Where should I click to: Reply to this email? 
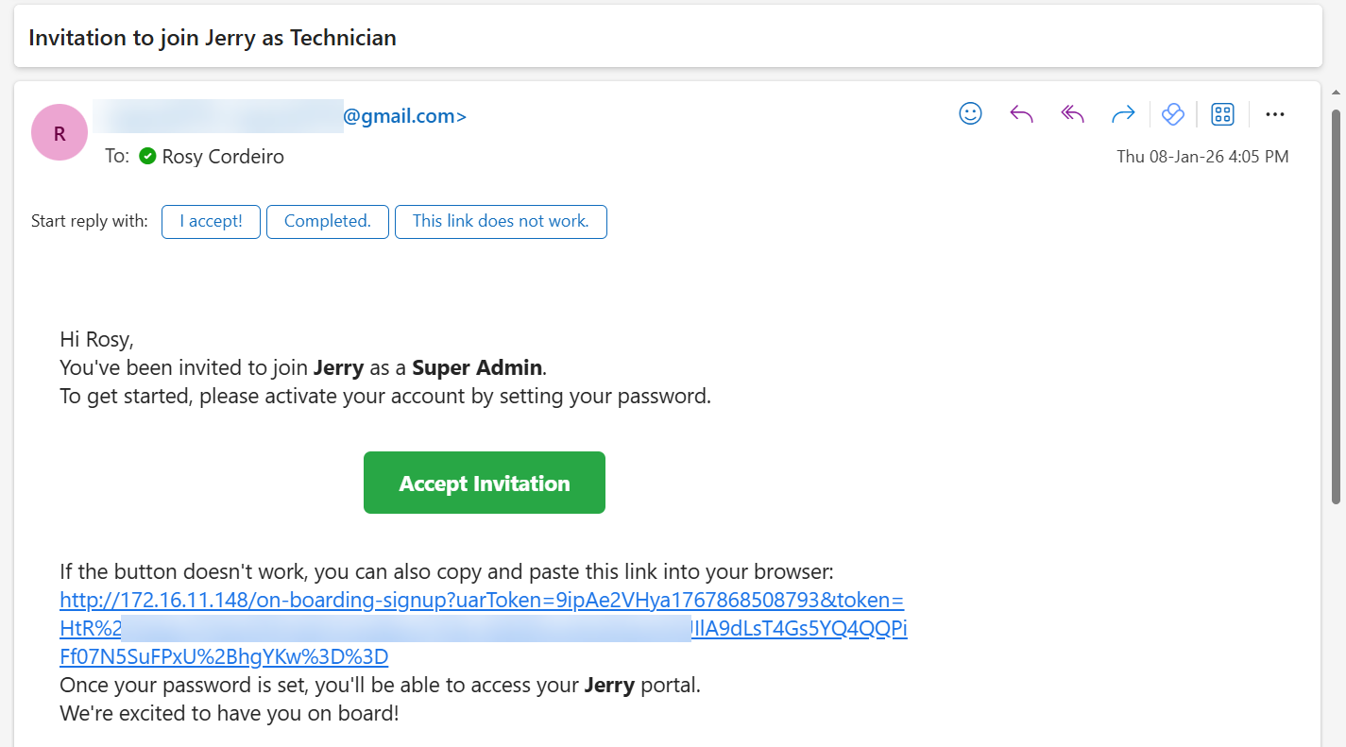click(x=1021, y=114)
